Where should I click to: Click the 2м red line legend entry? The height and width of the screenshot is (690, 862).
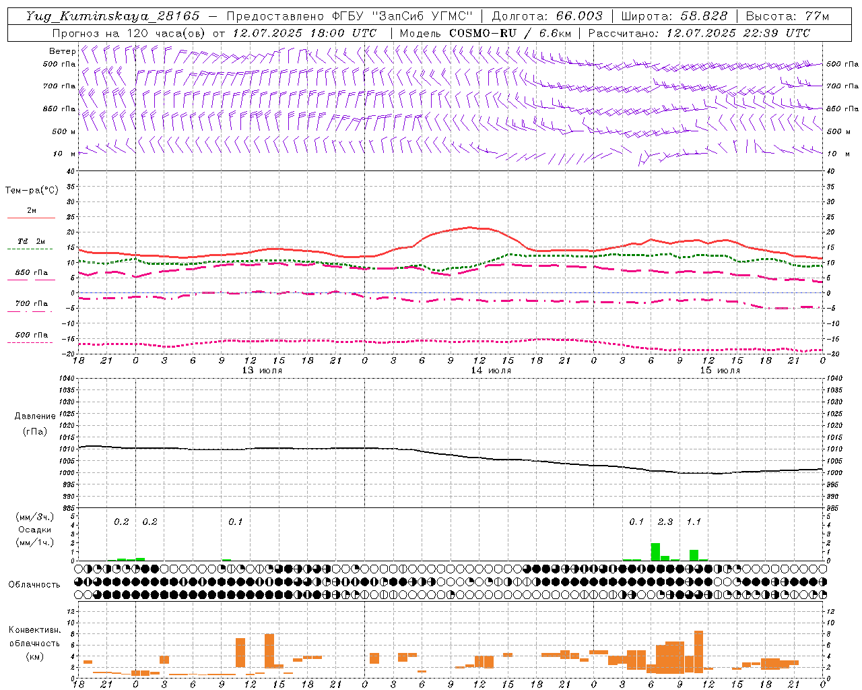[x=32, y=213]
